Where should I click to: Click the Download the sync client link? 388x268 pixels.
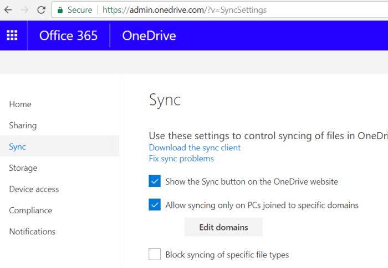tap(195, 148)
